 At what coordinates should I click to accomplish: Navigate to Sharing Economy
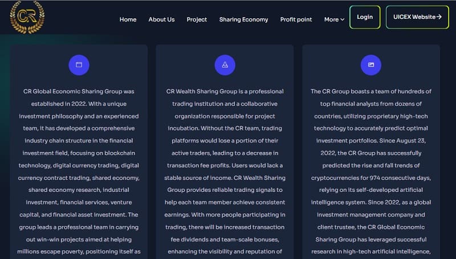click(243, 19)
